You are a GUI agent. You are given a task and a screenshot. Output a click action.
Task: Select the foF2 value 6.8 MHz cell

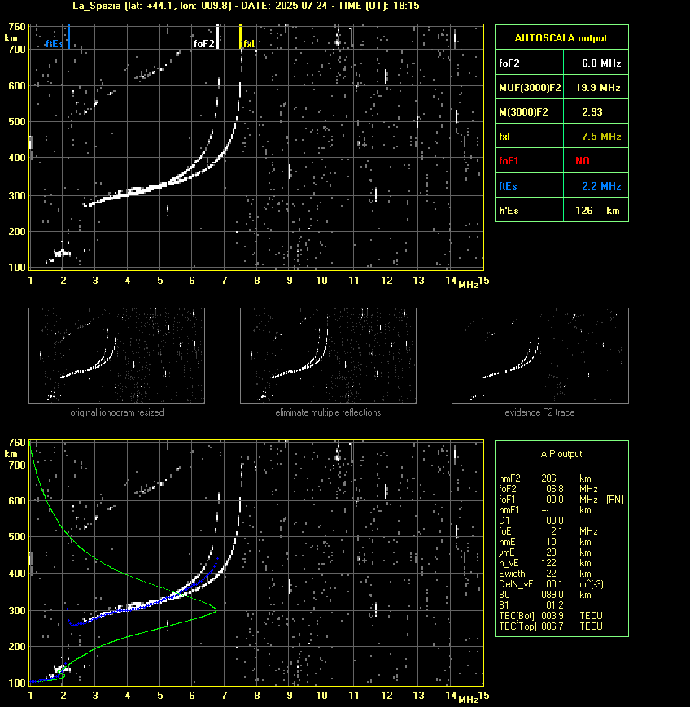(596, 63)
